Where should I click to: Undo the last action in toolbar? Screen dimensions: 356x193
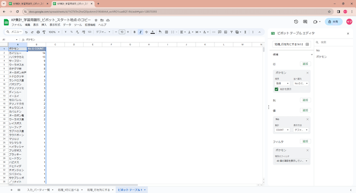[x=26, y=32]
